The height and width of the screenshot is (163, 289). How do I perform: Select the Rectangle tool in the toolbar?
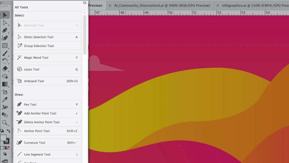coord(5,46)
